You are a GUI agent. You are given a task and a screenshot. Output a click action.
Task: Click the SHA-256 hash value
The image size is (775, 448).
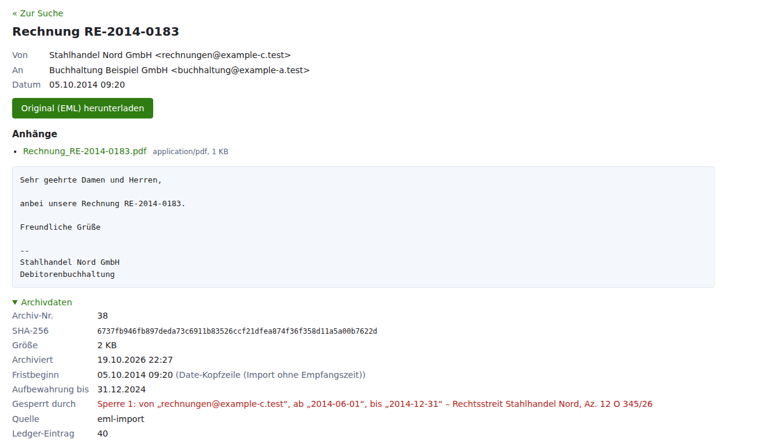pyautogui.click(x=237, y=331)
